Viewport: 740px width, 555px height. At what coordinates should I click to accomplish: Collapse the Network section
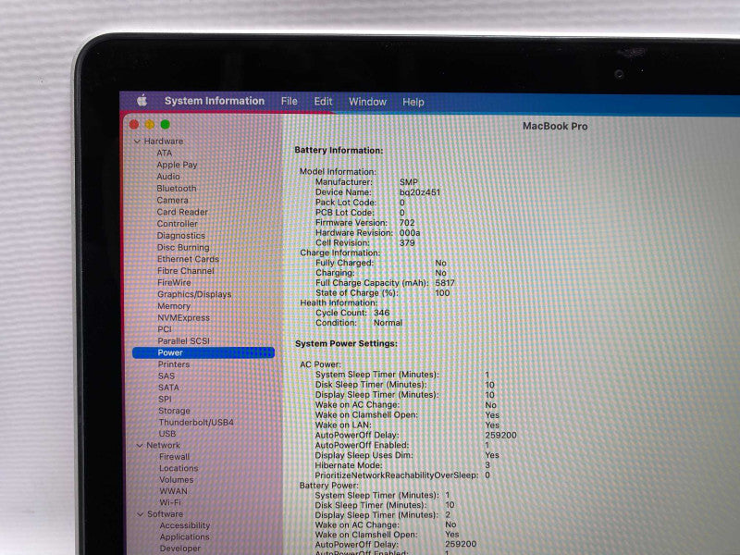point(140,445)
